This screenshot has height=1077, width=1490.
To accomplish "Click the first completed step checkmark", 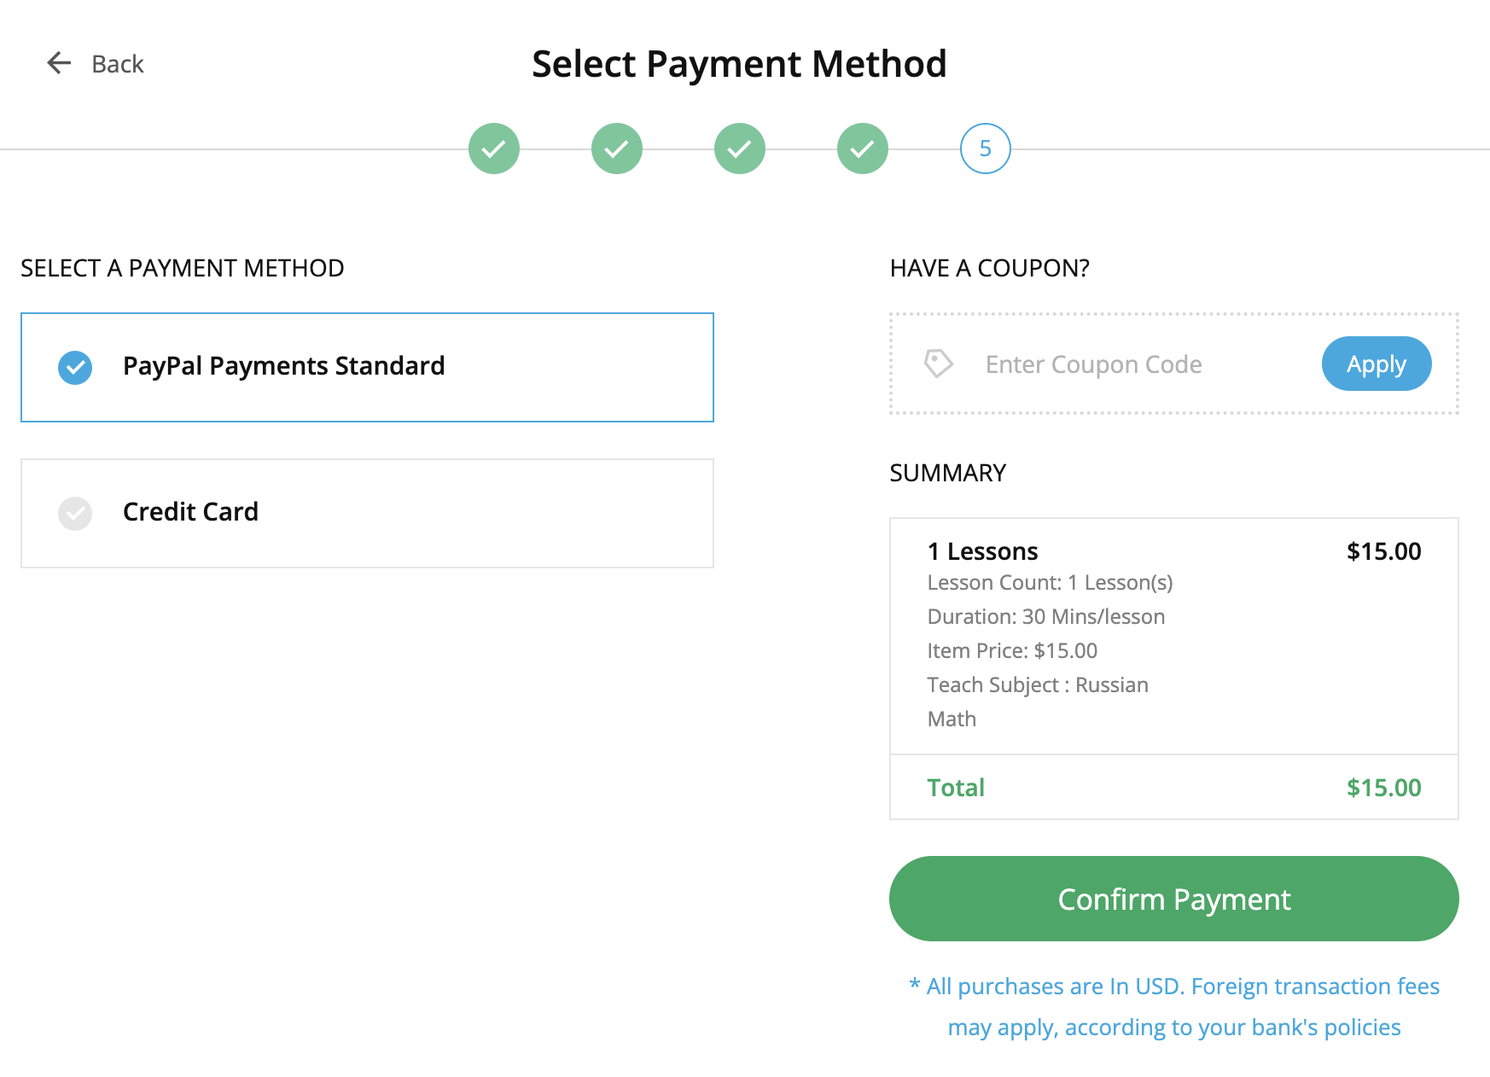I will (494, 148).
